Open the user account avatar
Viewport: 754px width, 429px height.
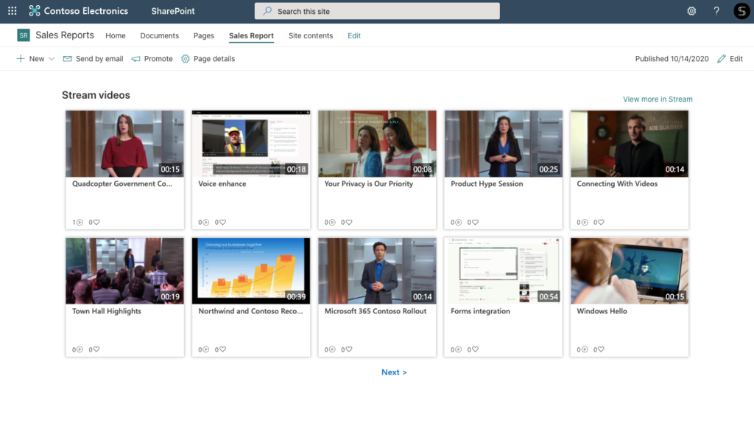coord(741,11)
